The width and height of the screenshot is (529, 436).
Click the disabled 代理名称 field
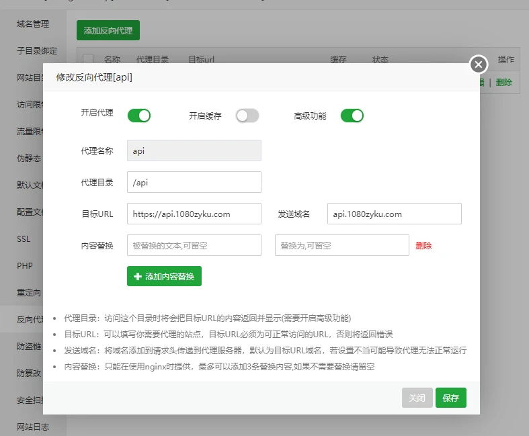[194, 150]
